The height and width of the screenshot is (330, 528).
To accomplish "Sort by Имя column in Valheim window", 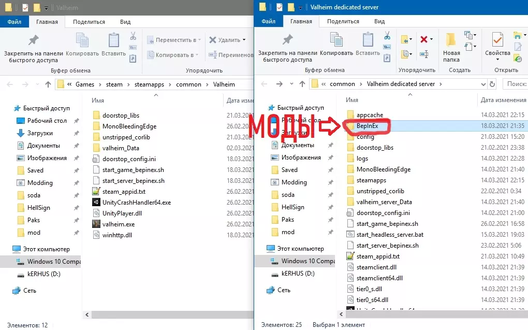I will (98, 101).
